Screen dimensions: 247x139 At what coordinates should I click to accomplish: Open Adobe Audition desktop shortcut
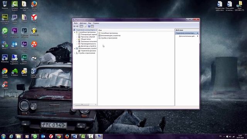(24, 59)
